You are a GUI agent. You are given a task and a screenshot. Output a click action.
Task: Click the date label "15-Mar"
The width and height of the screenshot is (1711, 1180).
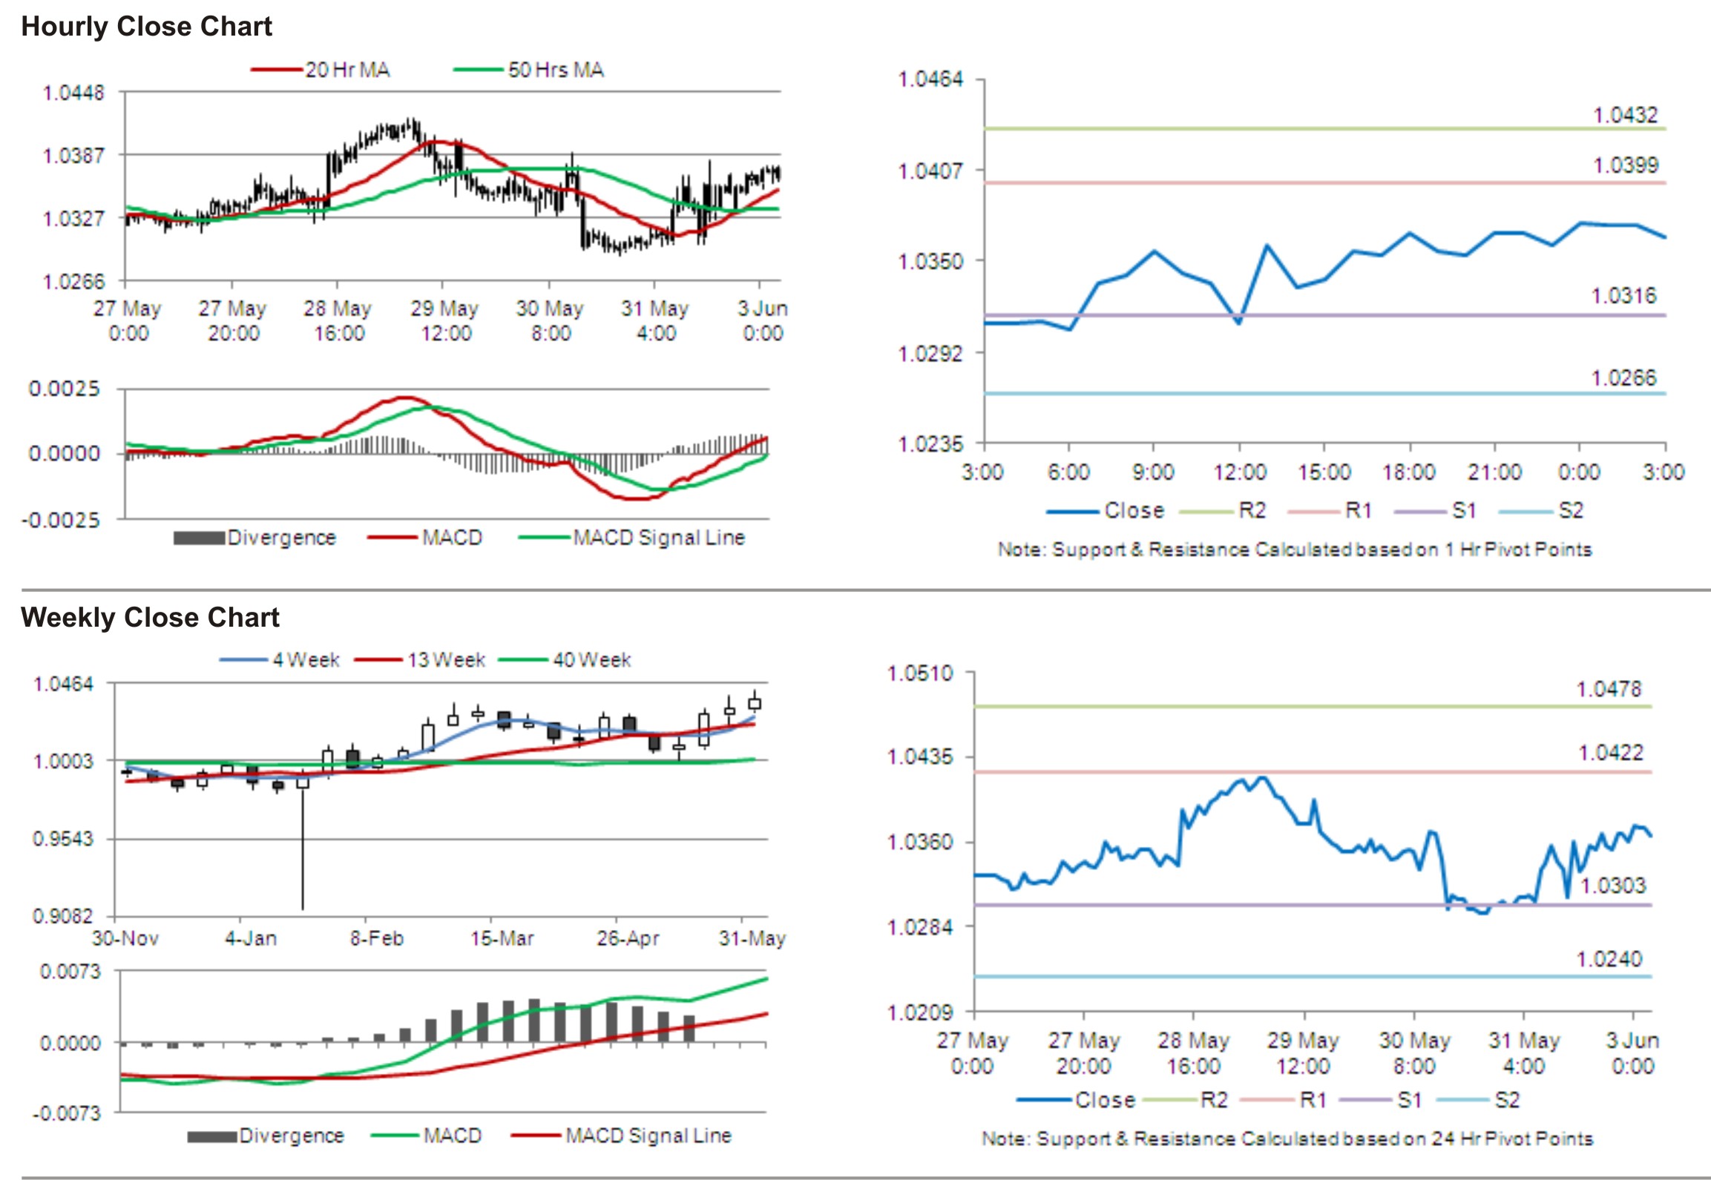(x=502, y=938)
